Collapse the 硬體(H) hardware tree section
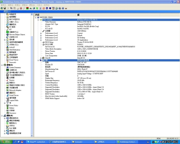The image size is (180, 144). (2, 65)
